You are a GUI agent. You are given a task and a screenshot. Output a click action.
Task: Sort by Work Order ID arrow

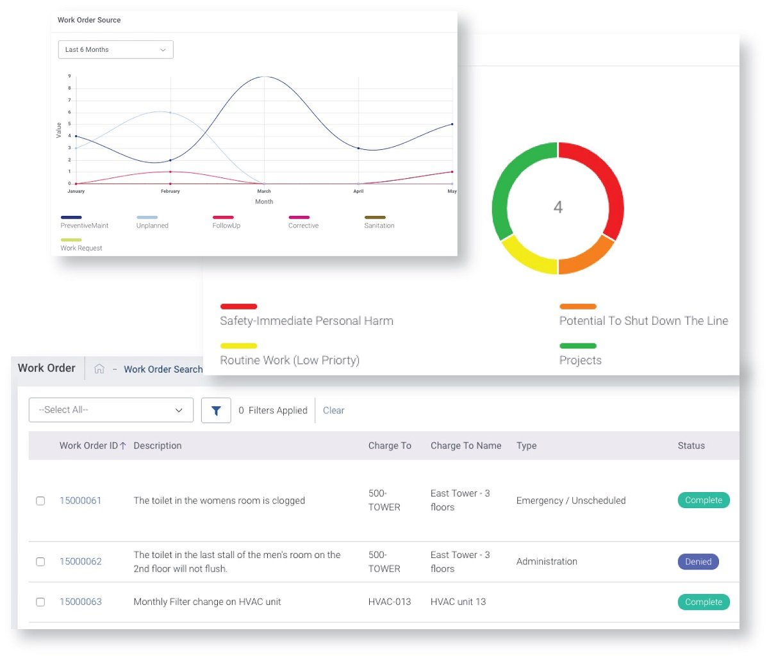[x=122, y=446]
